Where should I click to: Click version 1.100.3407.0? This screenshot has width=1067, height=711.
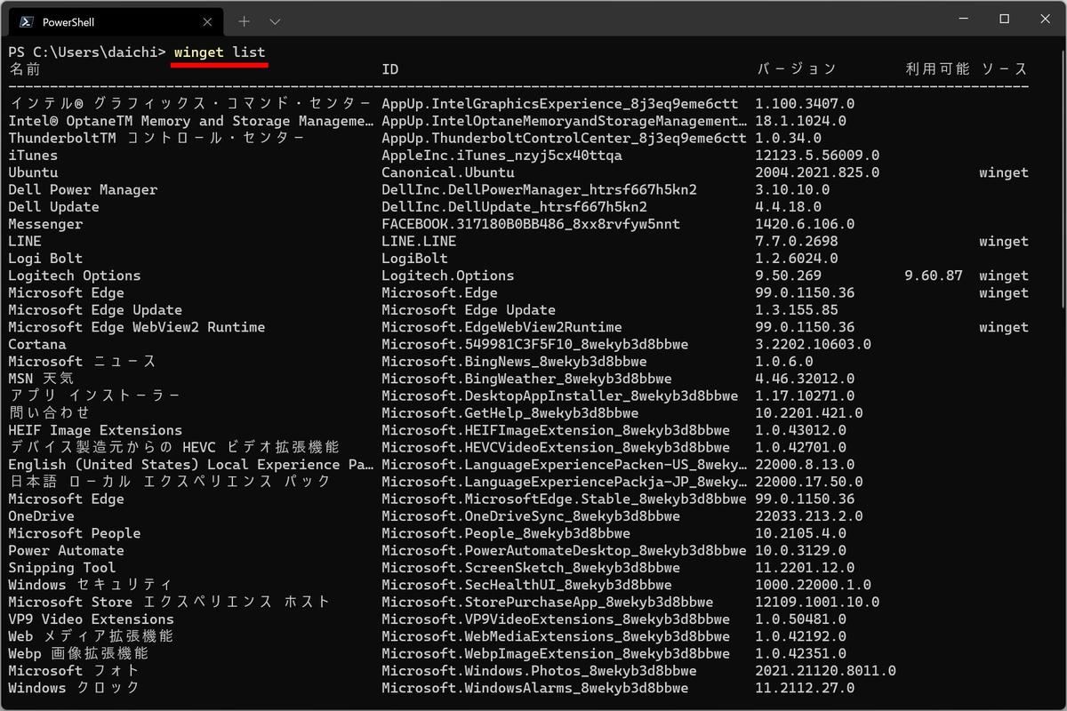click(806, 104)
